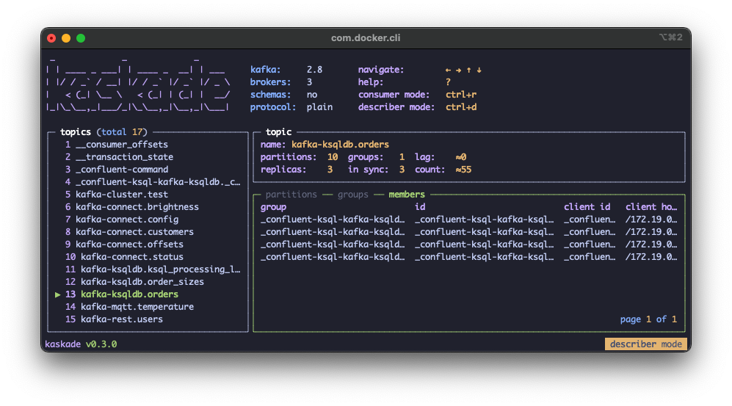
Task: Click the id column header
Action: [420, 207]
